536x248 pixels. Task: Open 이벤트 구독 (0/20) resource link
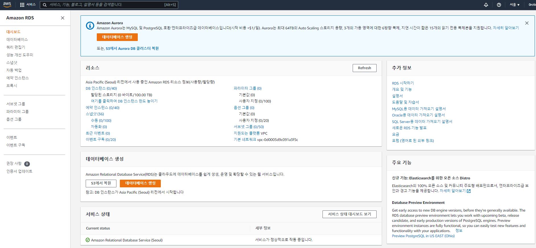(x=101, y=140)
